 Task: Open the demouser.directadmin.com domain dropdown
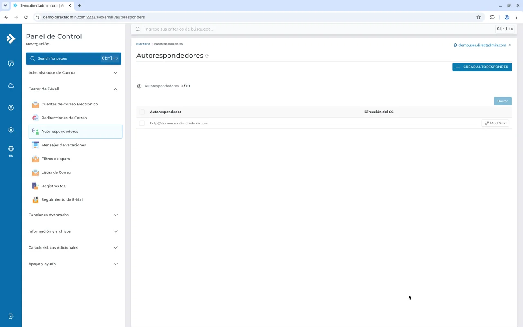482,45
